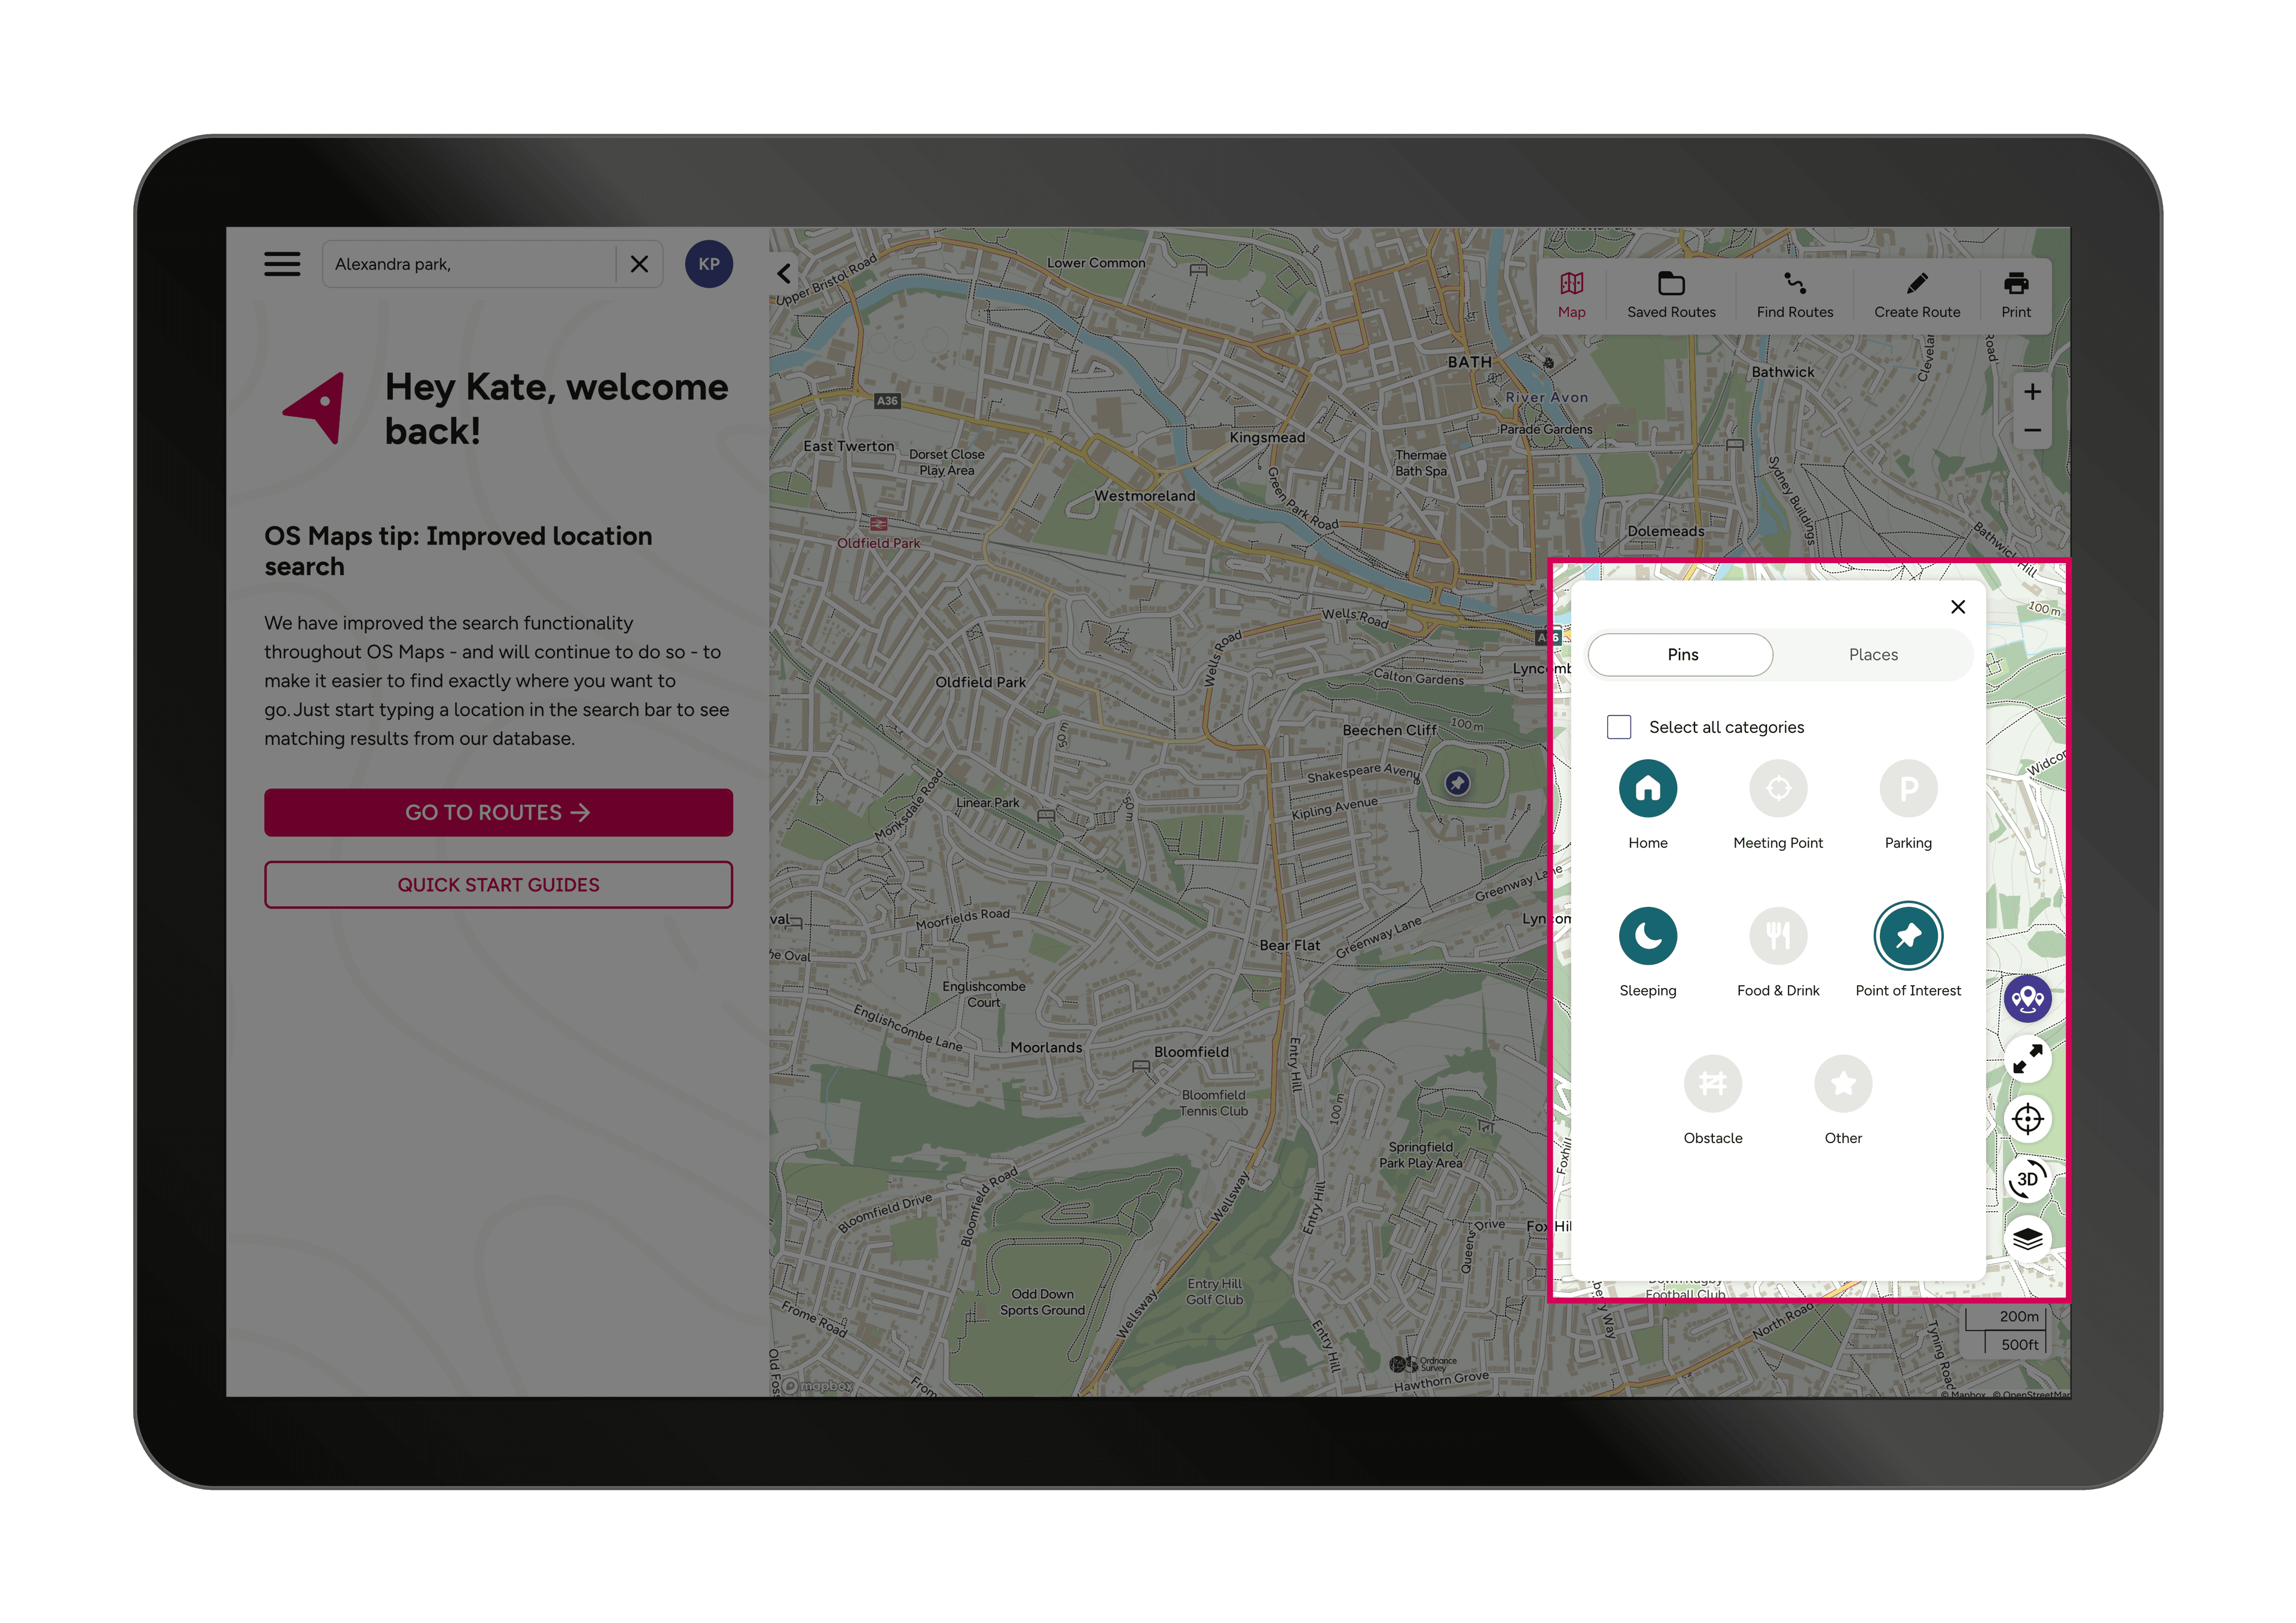Image resolution: width=2296 pixels, height=1623 pixels.
Task: Toggle the Sleeping pin category off
Action: pos(1647,935)
